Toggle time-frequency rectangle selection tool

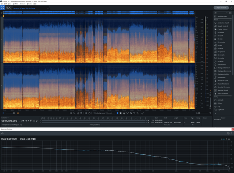point(121,113)
